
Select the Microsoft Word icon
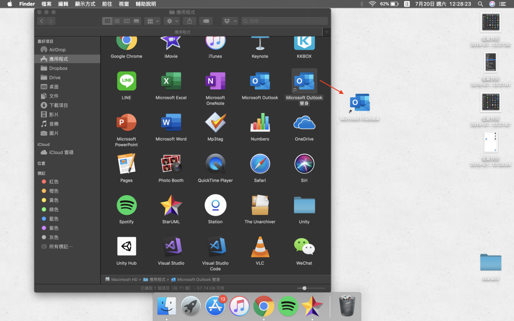(x=171, y=122)
